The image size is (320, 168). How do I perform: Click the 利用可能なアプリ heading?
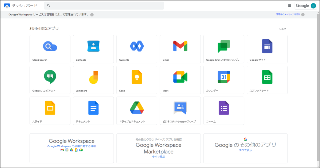(44, 28)
